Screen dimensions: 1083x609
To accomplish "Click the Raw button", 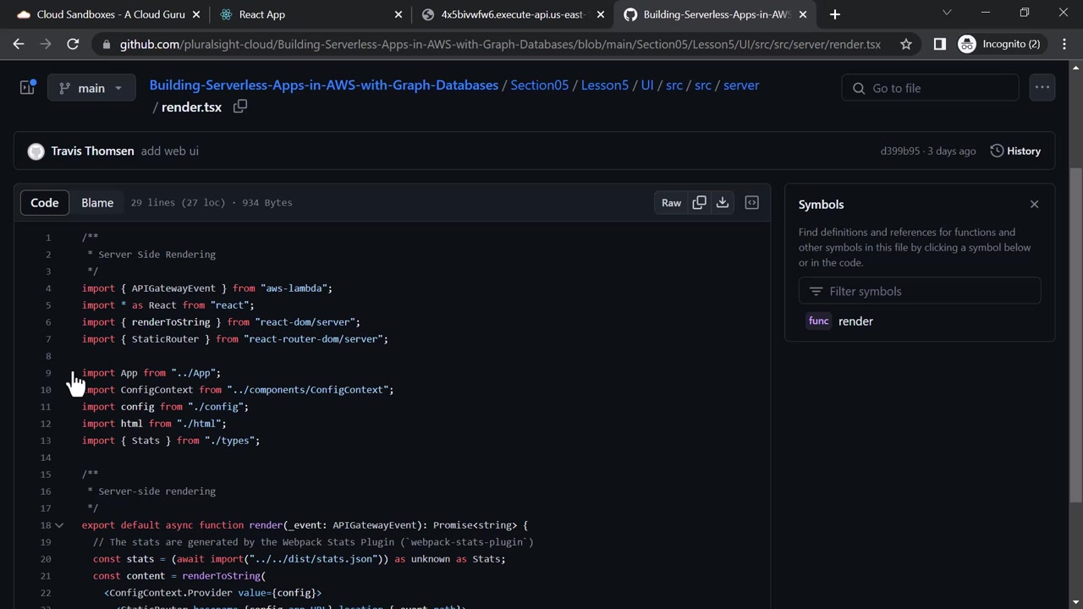I will 671,202.
